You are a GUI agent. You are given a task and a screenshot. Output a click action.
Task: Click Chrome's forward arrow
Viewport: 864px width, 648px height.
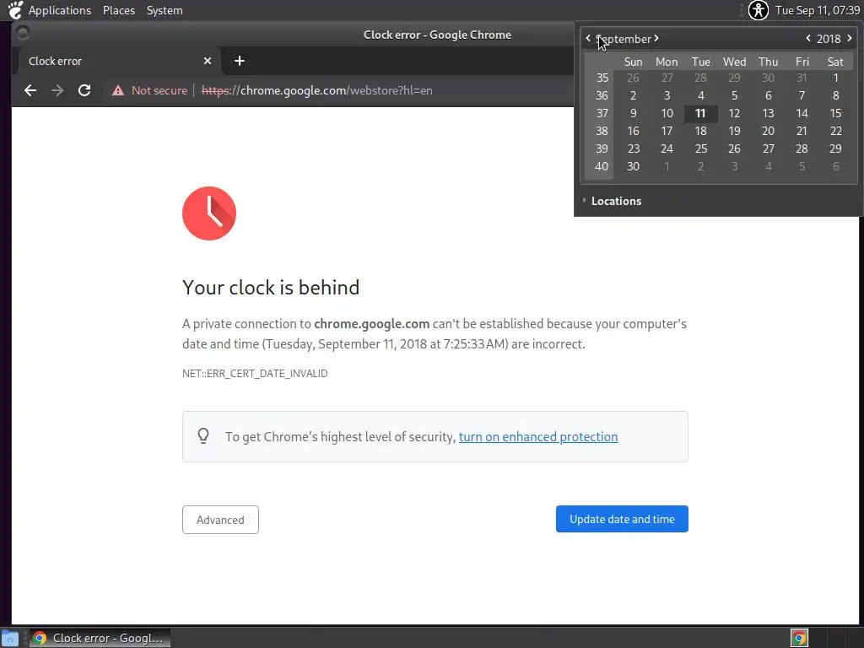coord(57,90)
